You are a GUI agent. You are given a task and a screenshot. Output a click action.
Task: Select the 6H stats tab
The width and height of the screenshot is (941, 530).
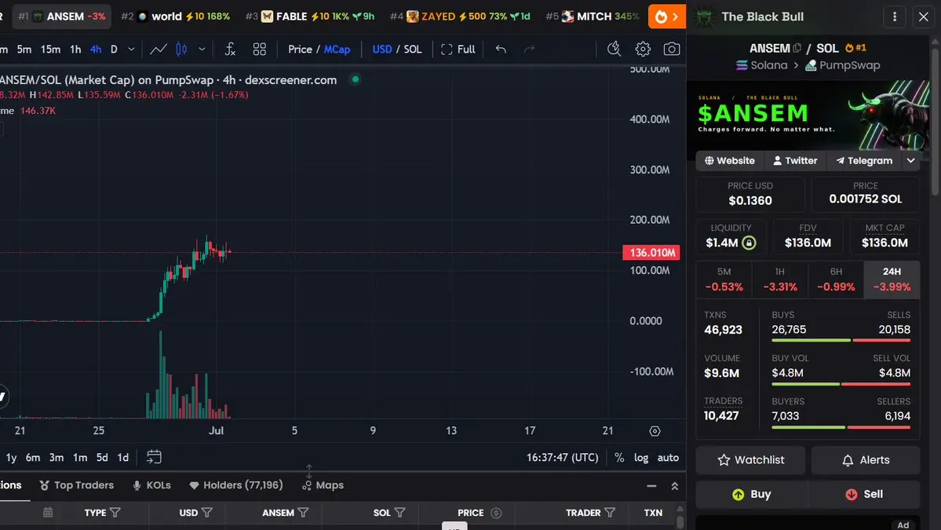pos(835,280)
